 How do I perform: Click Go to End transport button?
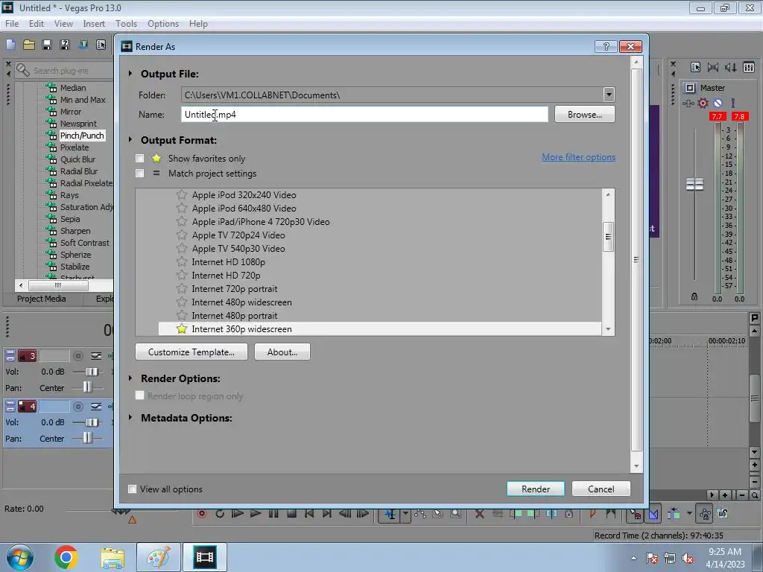[327, 514]
